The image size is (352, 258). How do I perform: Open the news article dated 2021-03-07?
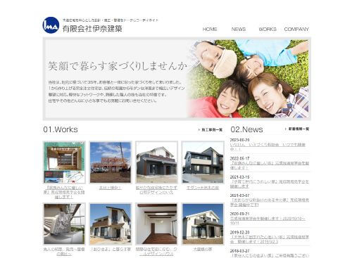pos(270,202)
